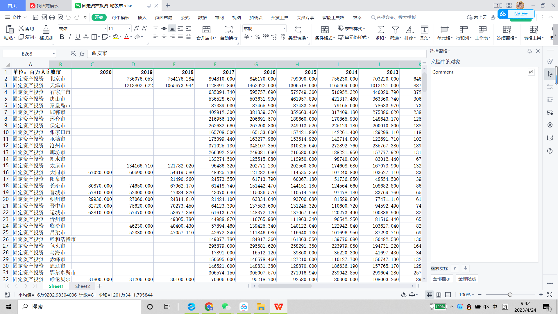Click the Sort 排序 icon
Screen dimensions: 558x314
click(410, 30)
